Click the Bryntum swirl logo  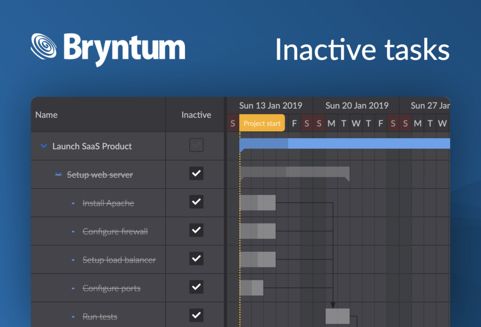click(45, 46)
